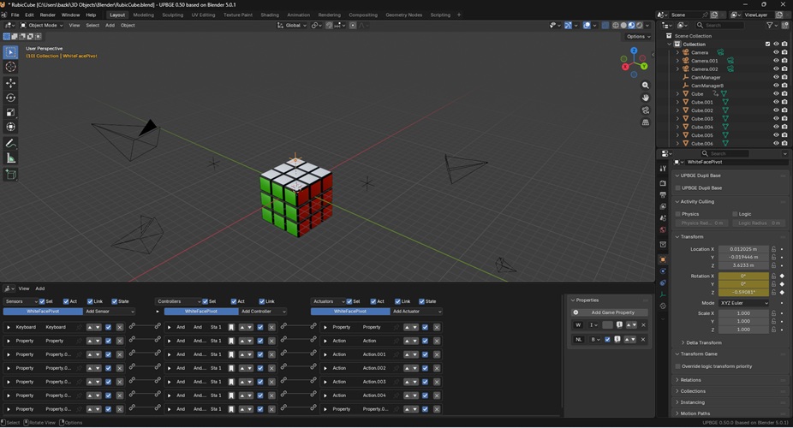Viewport: 793px width, 428px height.
Task: Open the Add Sensor dropdown
Action: 110,312
